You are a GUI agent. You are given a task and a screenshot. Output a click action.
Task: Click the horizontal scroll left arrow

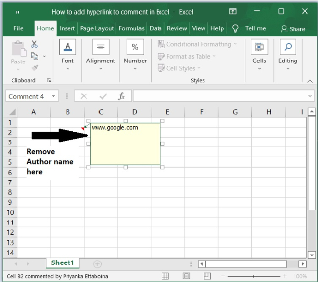pos(202,264)
